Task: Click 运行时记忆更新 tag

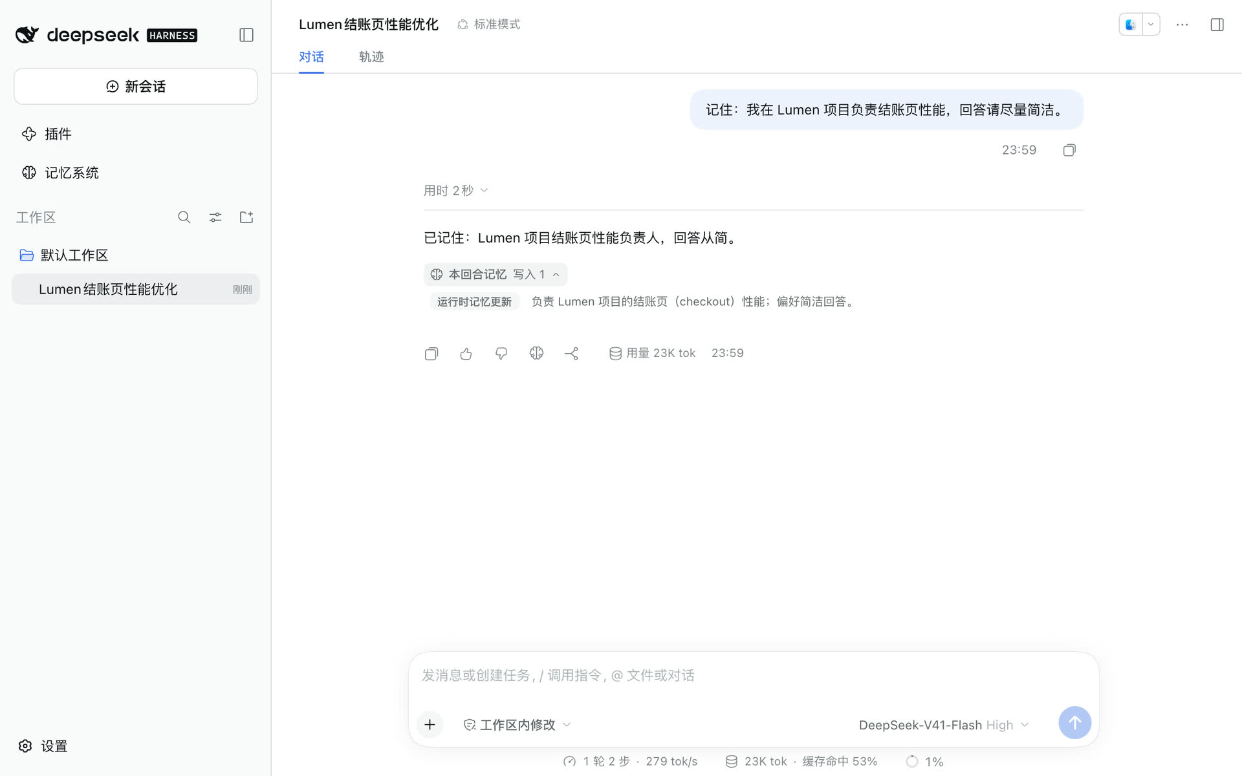Action: (x=474, y=301)
